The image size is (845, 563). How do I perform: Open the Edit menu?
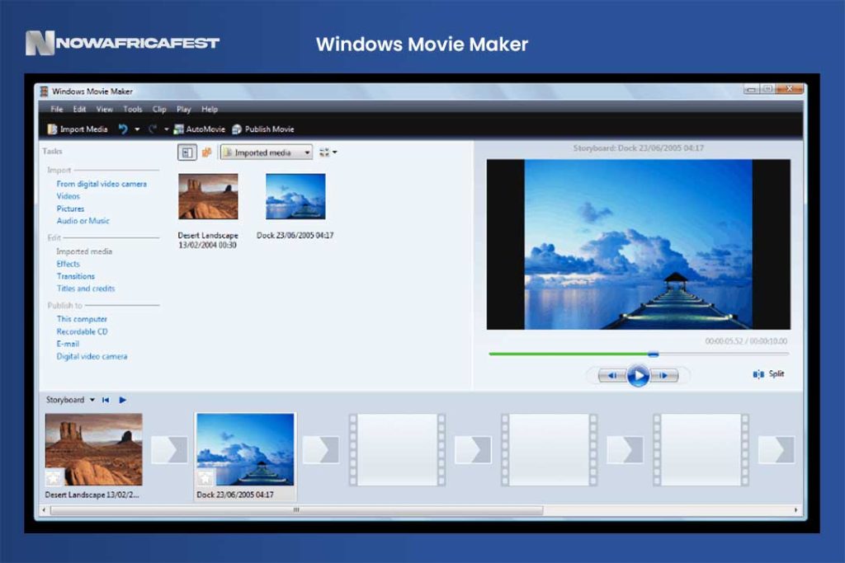coord(79,110)
